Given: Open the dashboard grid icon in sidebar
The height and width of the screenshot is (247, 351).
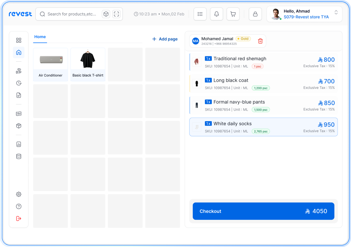Looking at the screenshot, I should point(19,40).
